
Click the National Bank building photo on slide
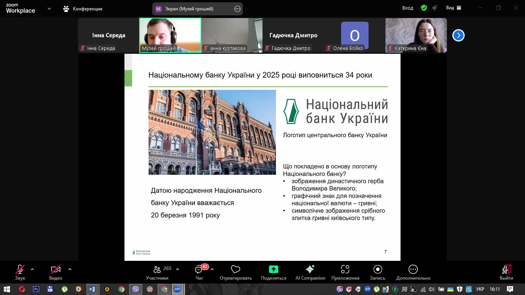(212, 132)
